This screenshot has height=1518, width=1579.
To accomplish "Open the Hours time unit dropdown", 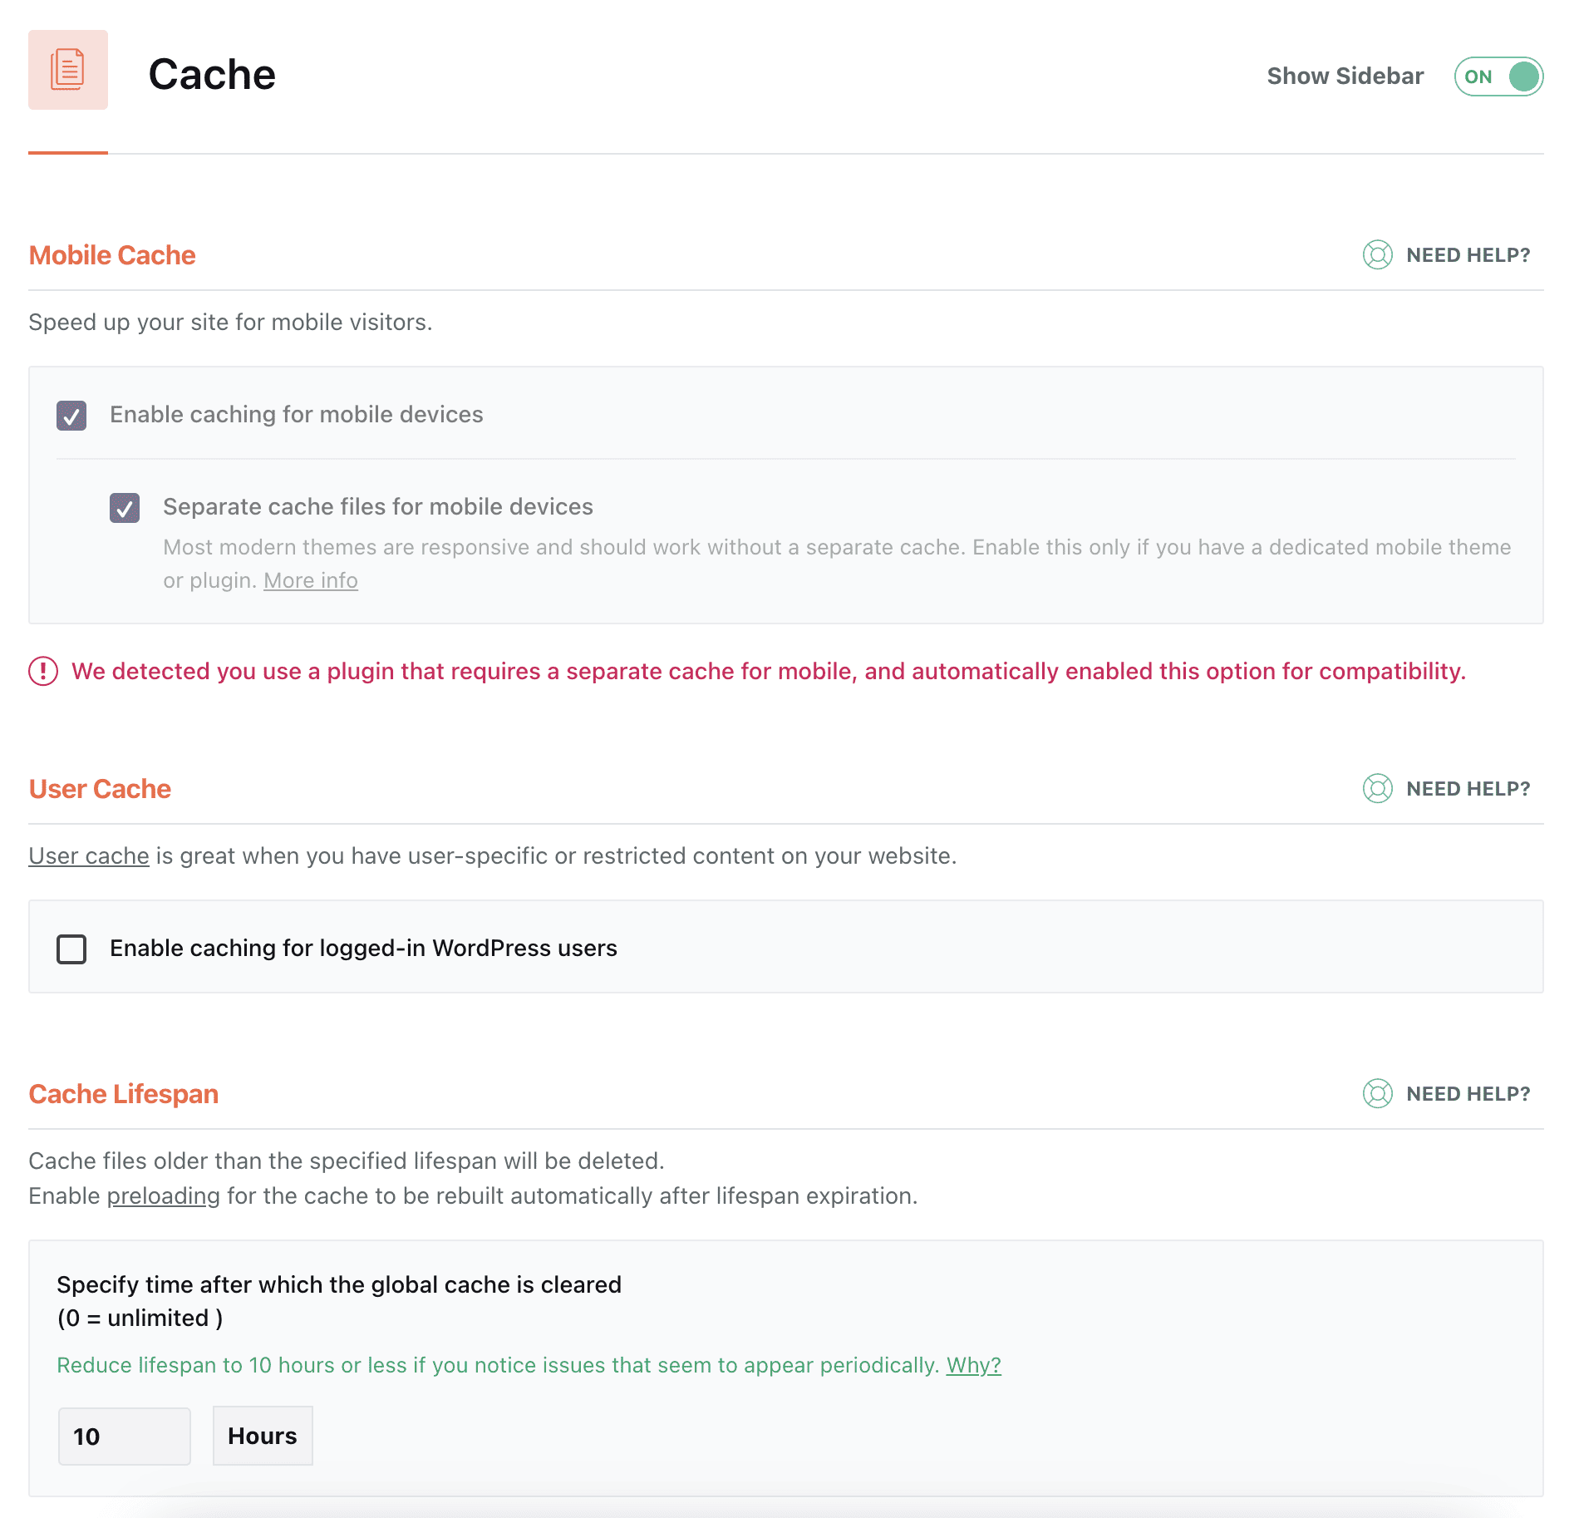I will [263, 1436].
